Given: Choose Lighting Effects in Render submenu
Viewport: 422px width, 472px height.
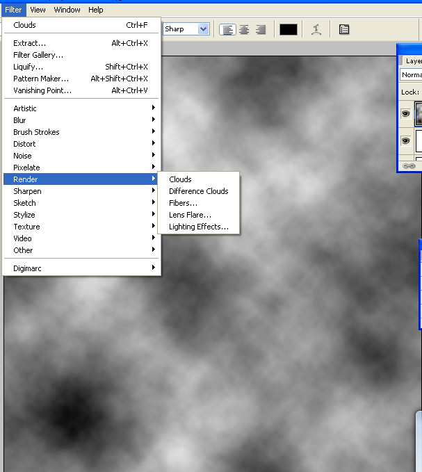Looking at the screenshot, I should tap(199, 227).
